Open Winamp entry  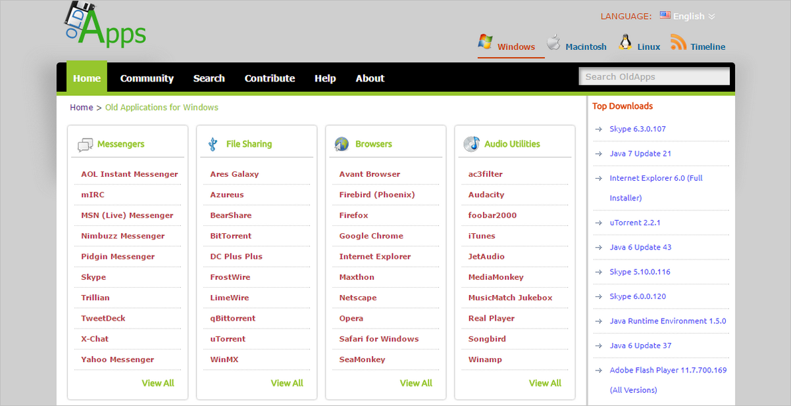[485, 359]
